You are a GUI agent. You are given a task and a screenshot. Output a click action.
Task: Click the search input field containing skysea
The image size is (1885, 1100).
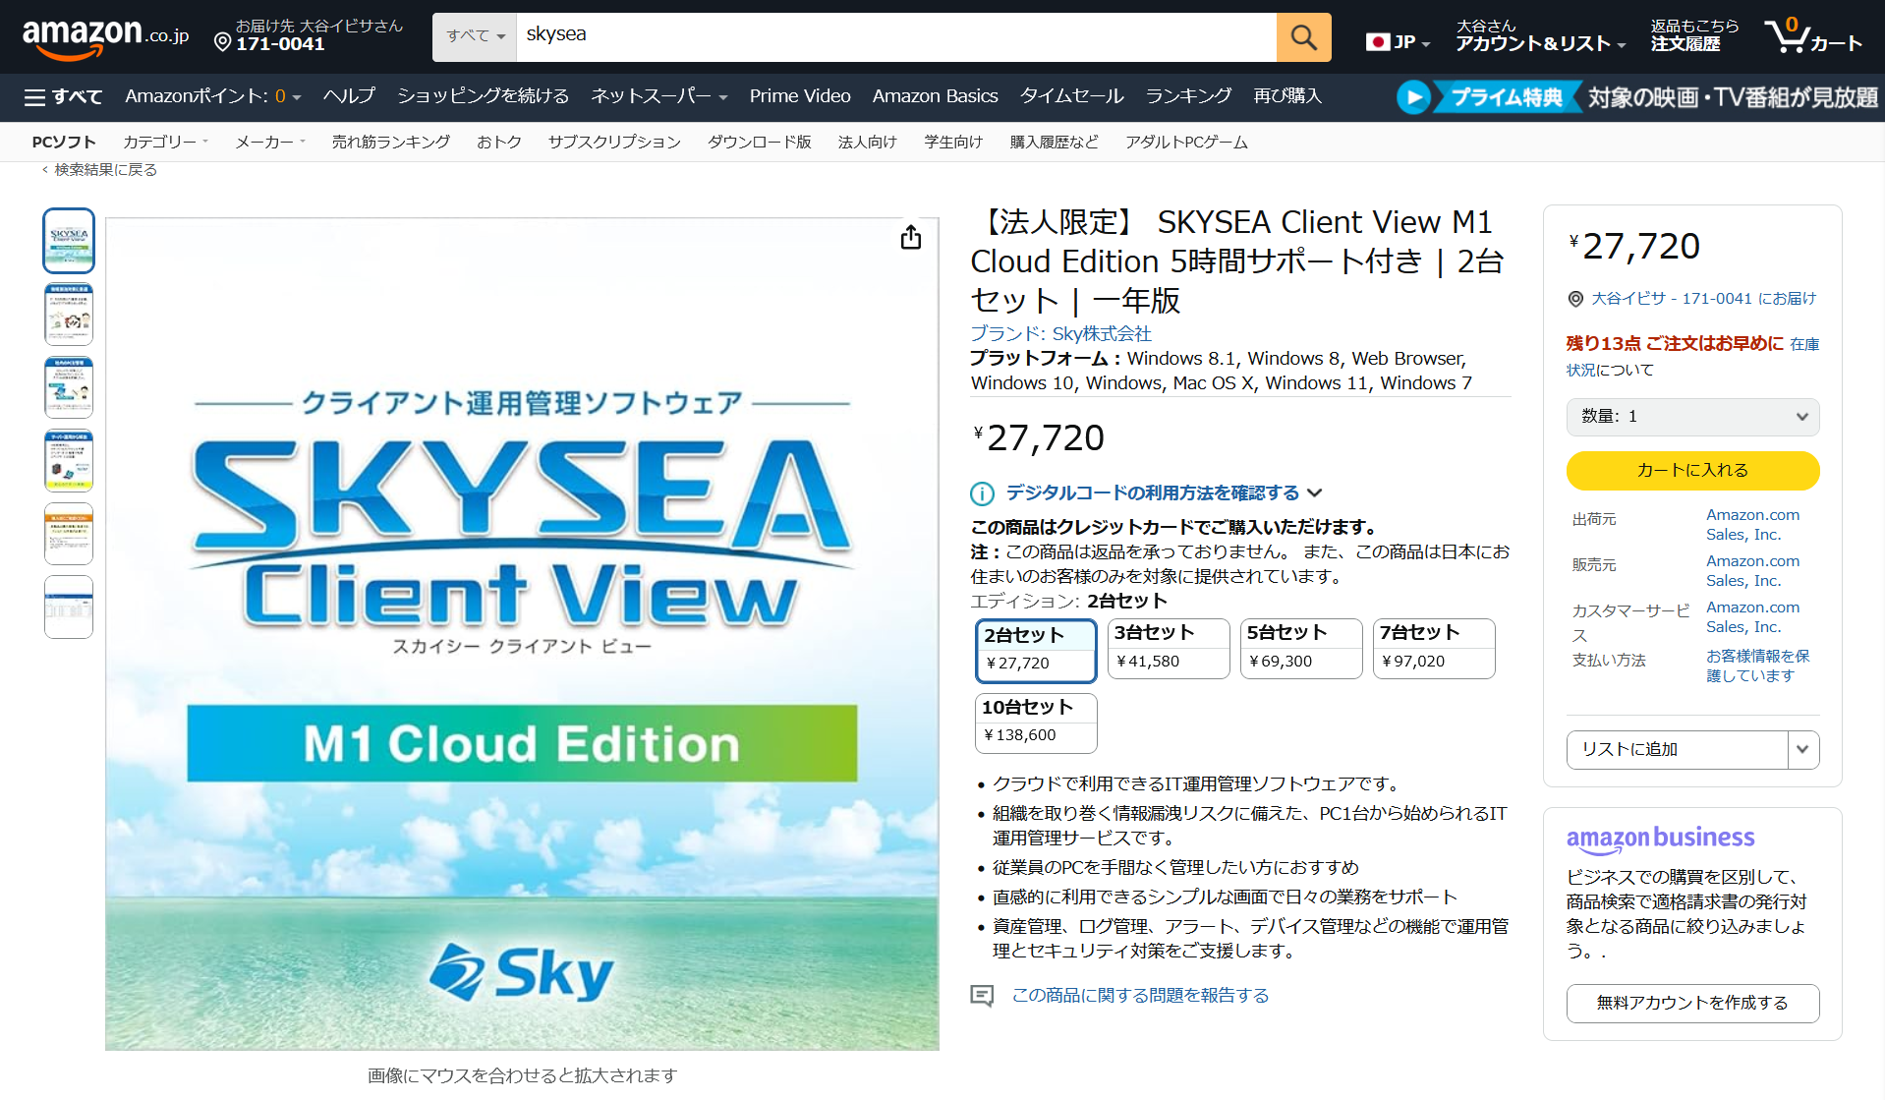coord(896,37)
